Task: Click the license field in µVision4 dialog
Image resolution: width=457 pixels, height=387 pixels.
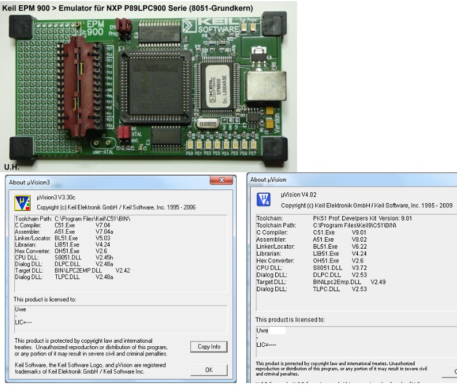Action: pyautogui.click(x=356, y=342)
